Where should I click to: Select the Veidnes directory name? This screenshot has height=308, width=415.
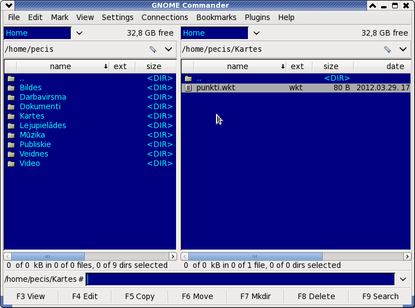34,154
